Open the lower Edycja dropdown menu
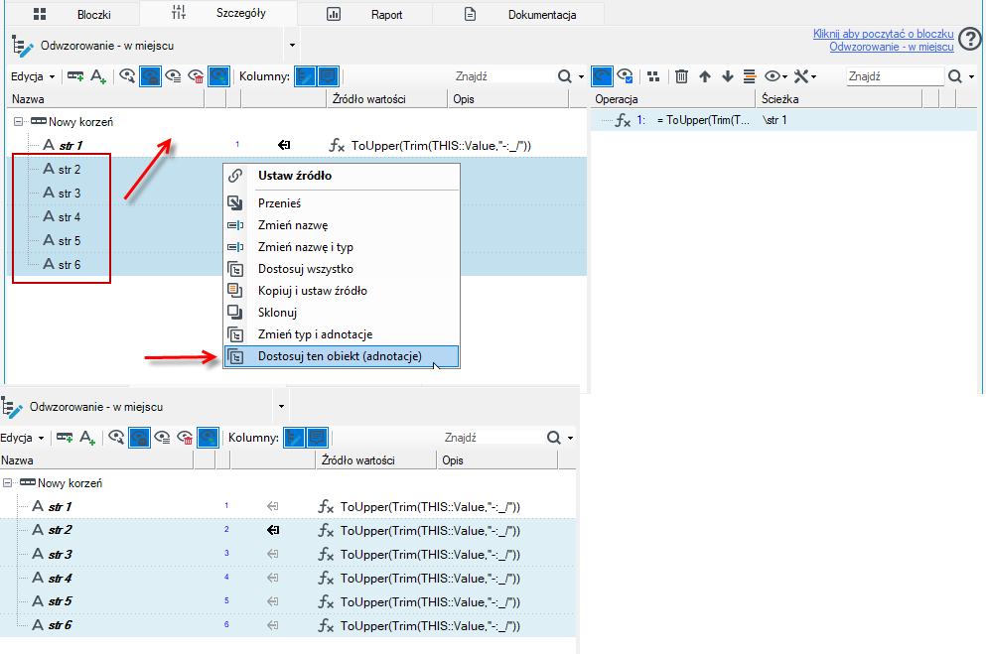986x654 pixels. [22, 438]
